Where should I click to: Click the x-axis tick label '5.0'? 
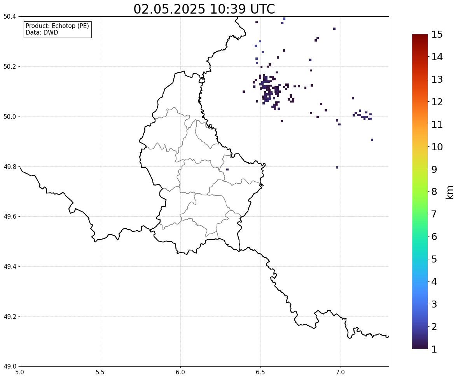click(x=20, y=372)
